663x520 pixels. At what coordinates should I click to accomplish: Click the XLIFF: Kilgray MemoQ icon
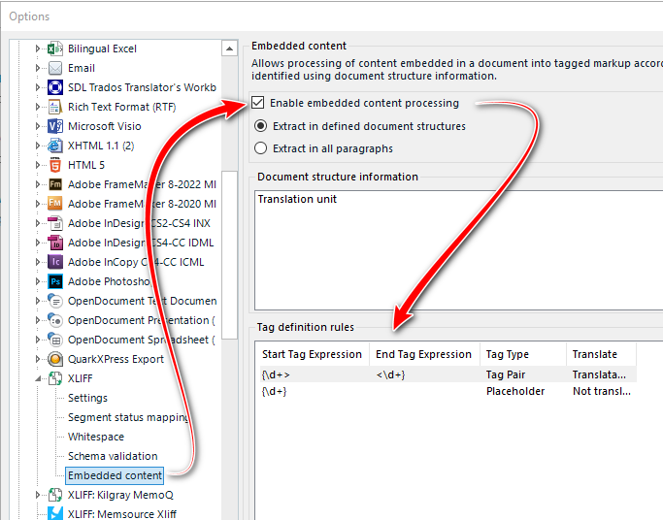[55, 495]
